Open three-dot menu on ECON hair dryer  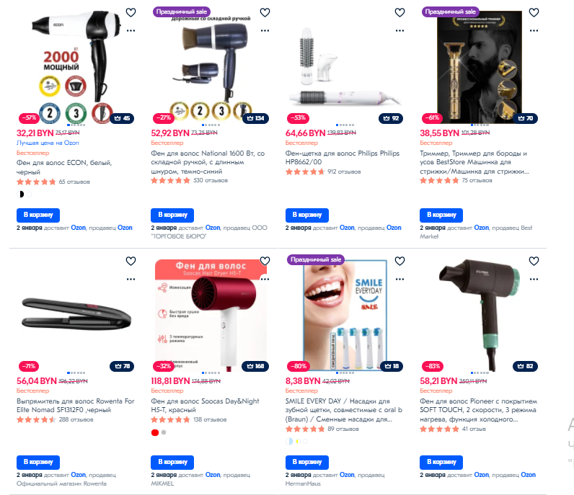pos(131,31)
